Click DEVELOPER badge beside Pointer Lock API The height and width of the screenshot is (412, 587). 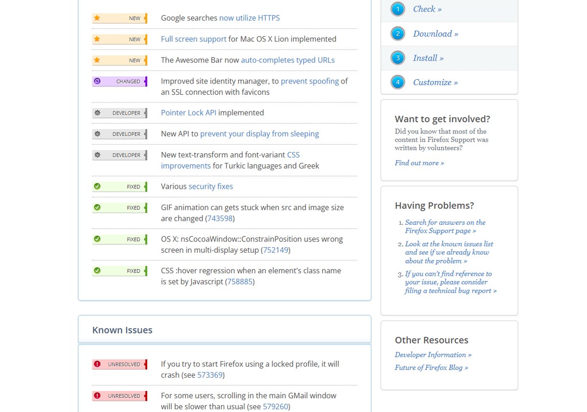[x=119, y=113]
